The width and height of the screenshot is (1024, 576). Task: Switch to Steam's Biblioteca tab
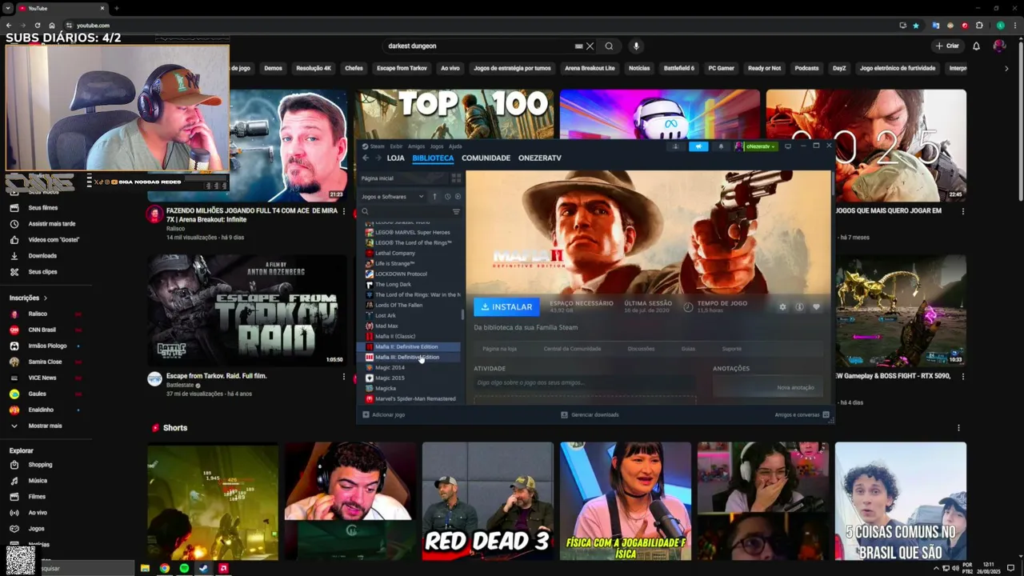433,158
